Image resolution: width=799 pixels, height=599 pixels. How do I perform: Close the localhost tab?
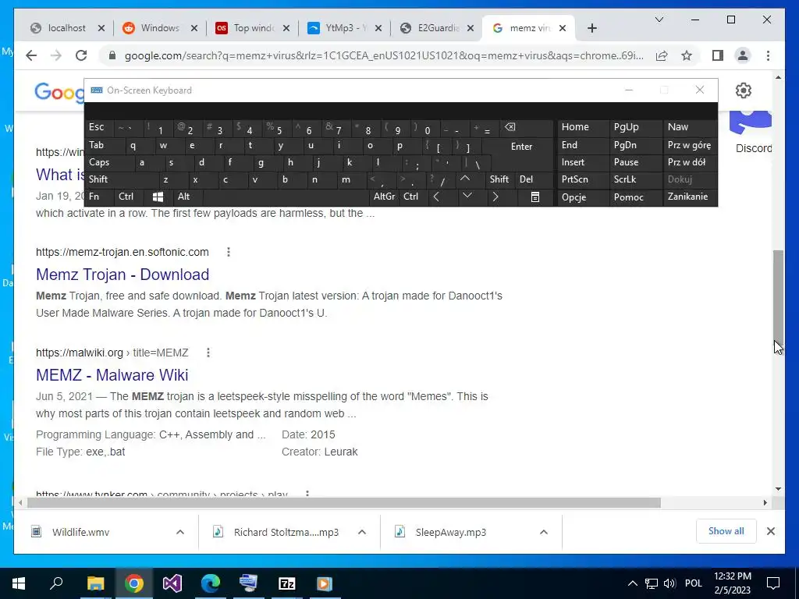(101, 28)
